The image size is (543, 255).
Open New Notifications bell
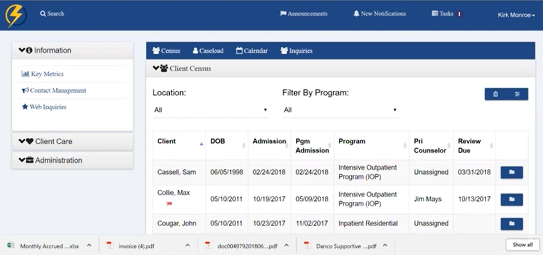(x=379, y=14)
